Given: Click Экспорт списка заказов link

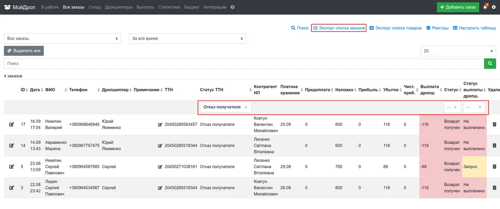Looking at the screenshot, I should pos(339,28).
